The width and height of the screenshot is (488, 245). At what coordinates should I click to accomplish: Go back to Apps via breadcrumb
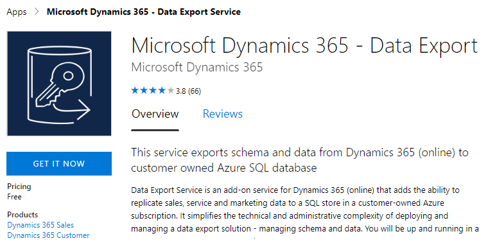click(17, 12)
